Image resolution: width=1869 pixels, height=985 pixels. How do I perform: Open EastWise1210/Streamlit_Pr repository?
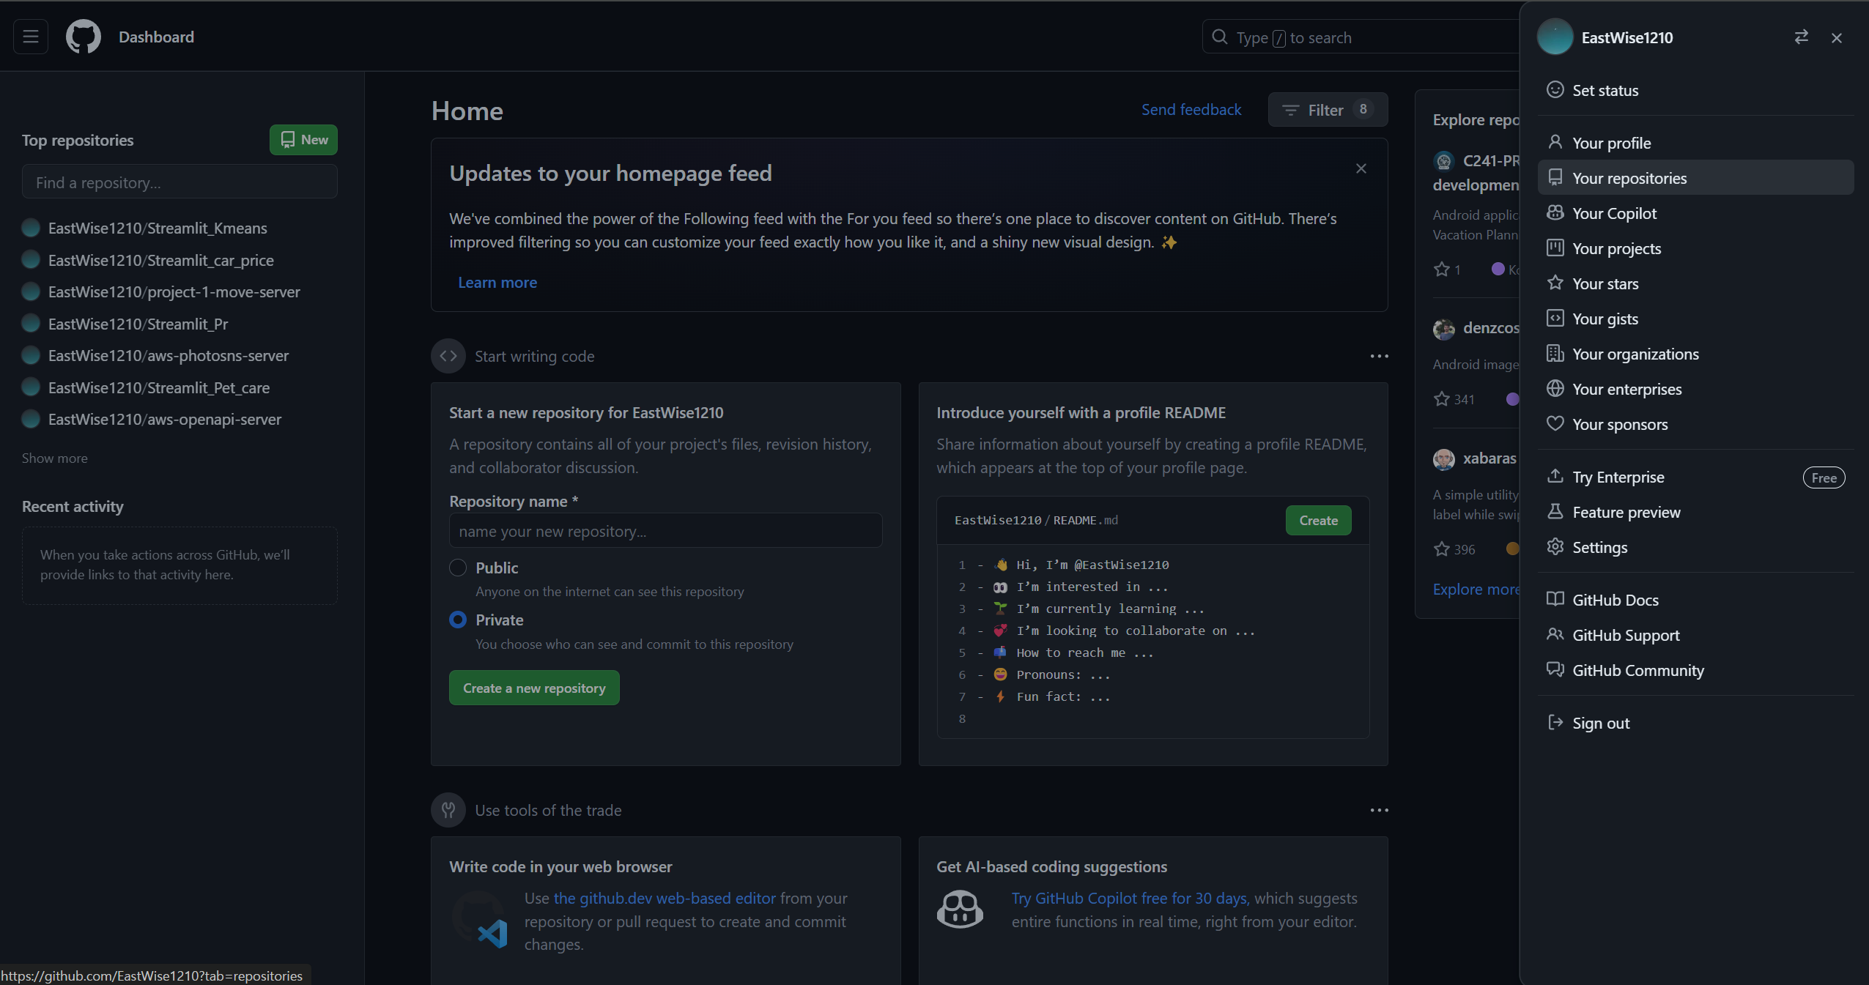click(138, 324)
